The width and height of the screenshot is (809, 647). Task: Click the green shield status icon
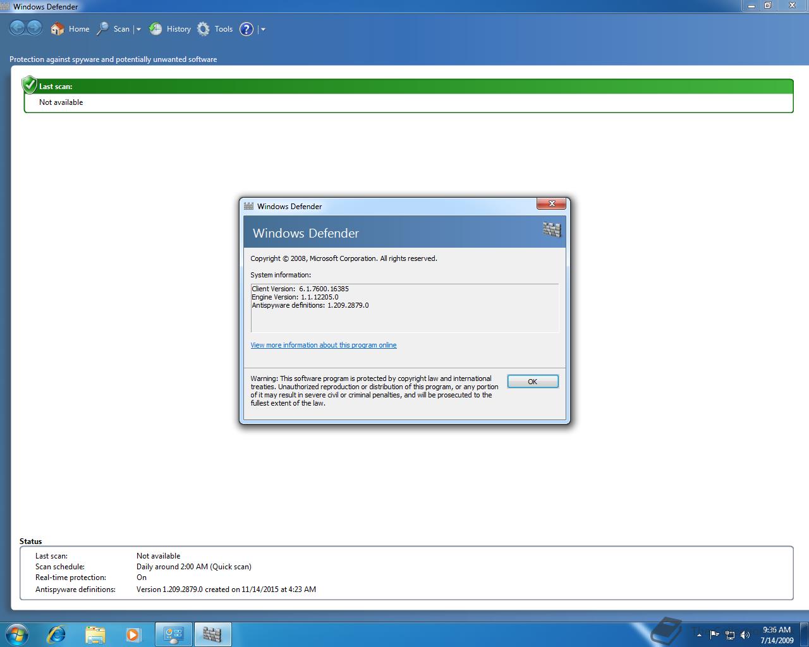[29, 85]
